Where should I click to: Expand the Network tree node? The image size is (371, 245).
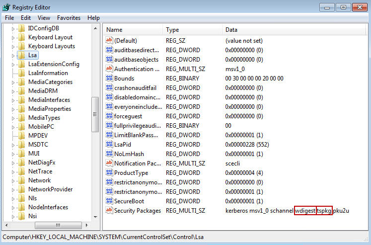pyautogui.click(x=13, y=180)
